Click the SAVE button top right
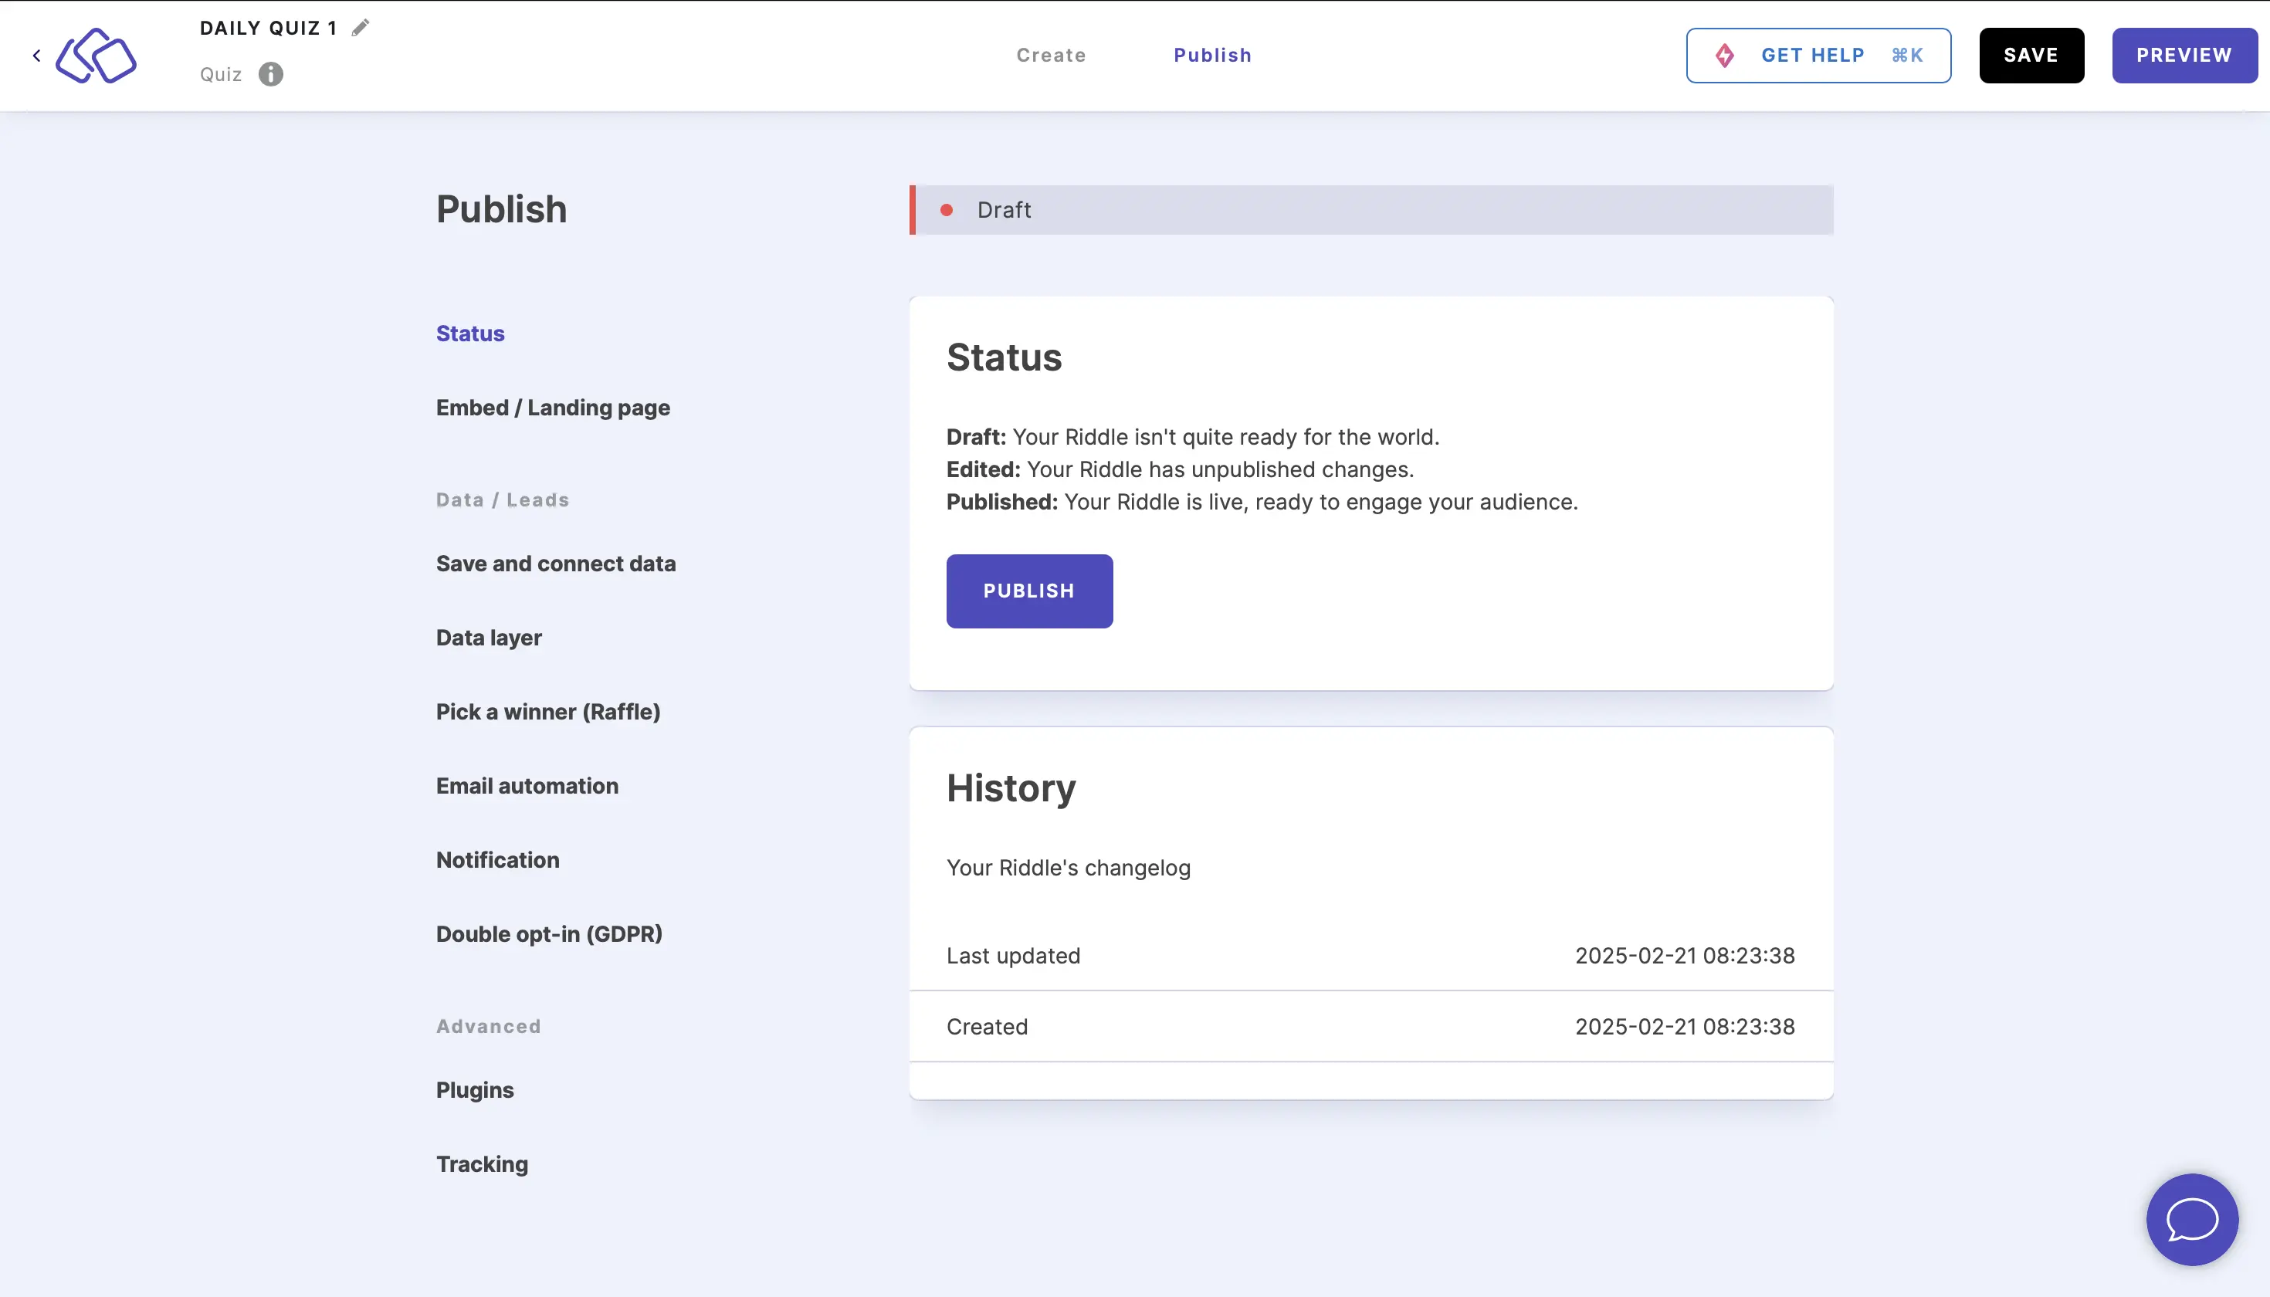The width and height of the screenshot is (2270, 1297). coord(2031,55)
